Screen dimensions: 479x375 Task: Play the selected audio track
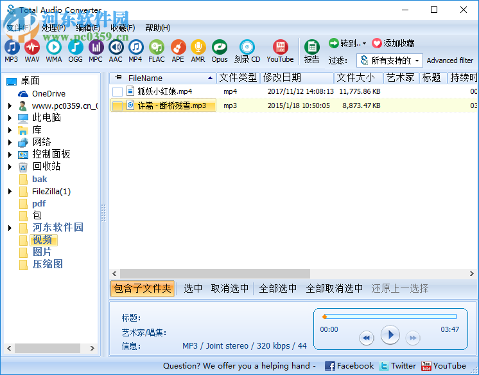click(390, 335)
